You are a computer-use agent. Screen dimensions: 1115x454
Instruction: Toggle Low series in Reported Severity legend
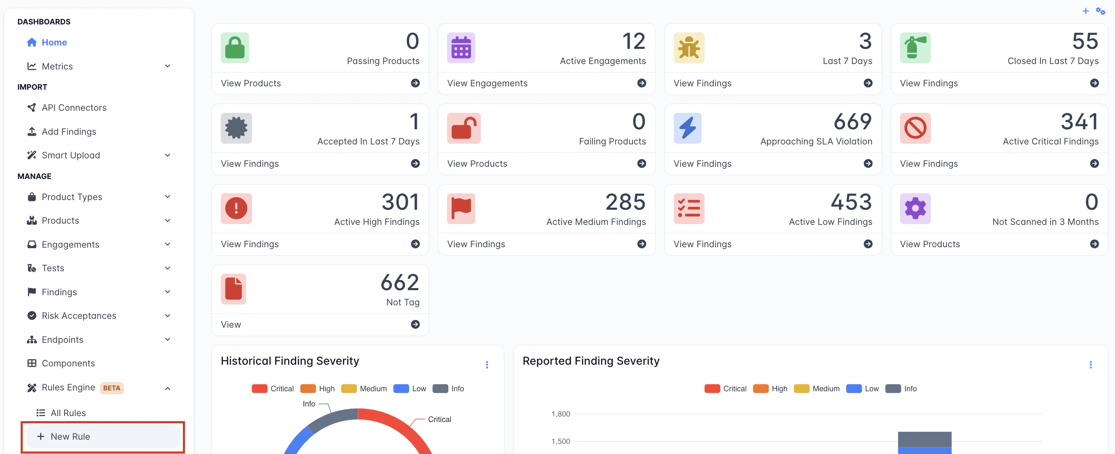click(x=862, y=389)
